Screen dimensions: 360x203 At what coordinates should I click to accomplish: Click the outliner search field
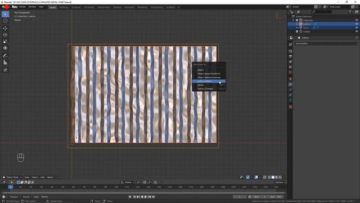(322, 12)
